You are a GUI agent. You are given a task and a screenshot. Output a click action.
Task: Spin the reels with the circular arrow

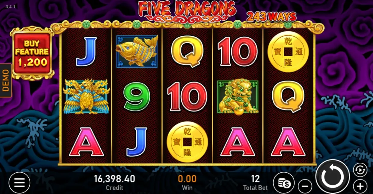[332, 176]
